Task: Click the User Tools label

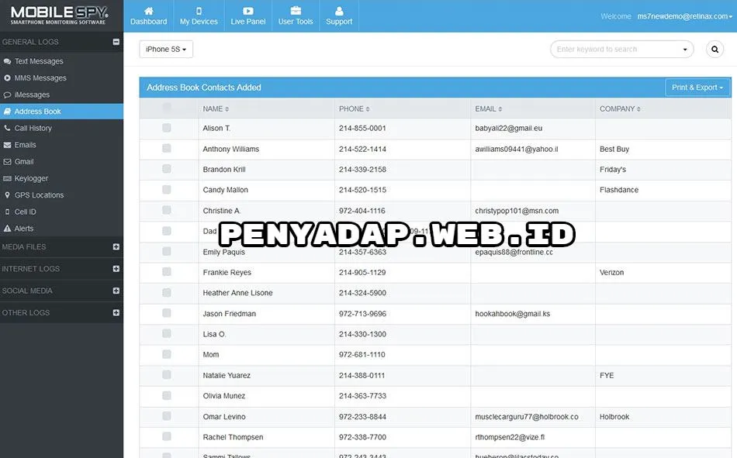Action: (296, 22)
